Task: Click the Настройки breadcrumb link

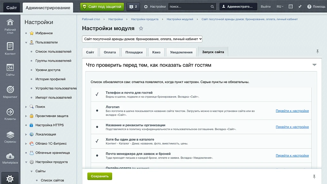Action: (x=116, y=19)
